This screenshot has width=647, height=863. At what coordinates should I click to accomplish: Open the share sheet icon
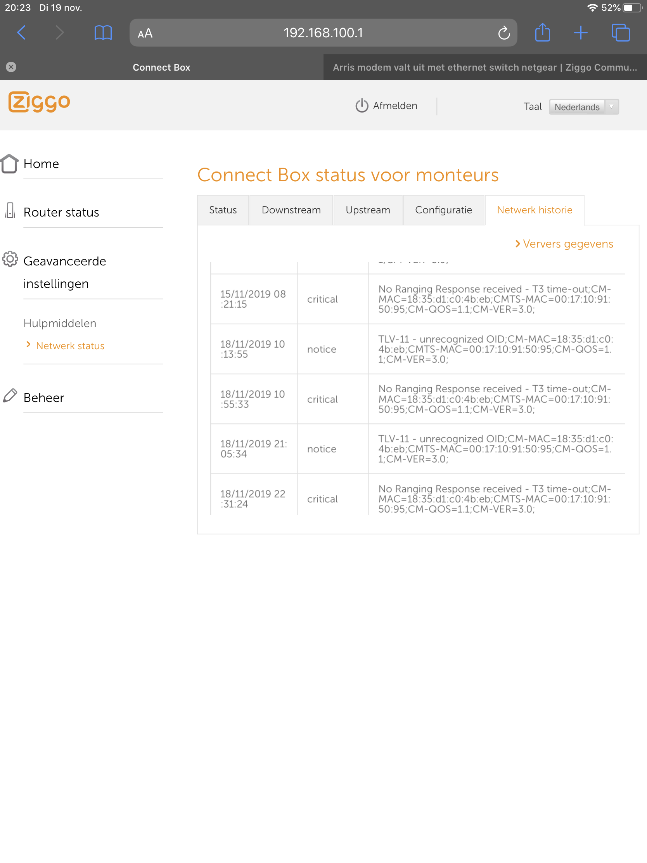pos(542,33)
